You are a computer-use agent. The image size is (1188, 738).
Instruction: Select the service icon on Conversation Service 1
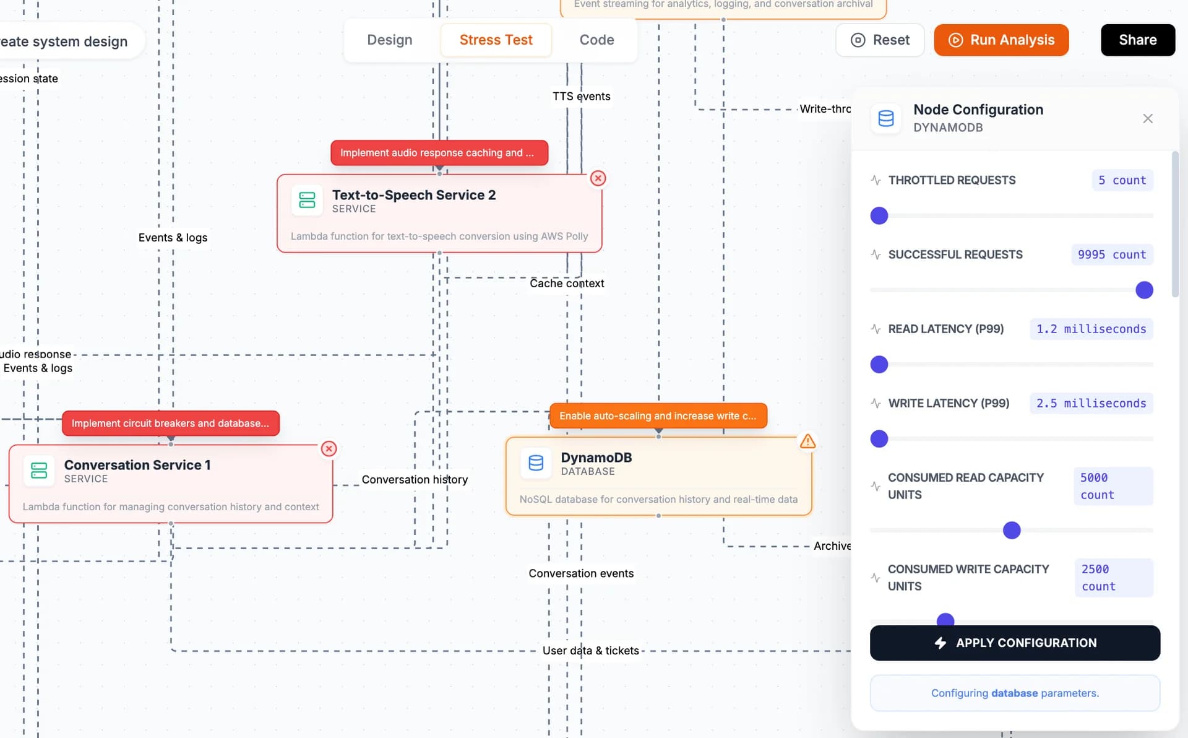point(39,471)
